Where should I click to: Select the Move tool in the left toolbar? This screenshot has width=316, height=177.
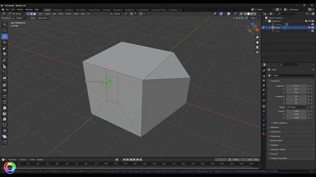click(4, 36)
